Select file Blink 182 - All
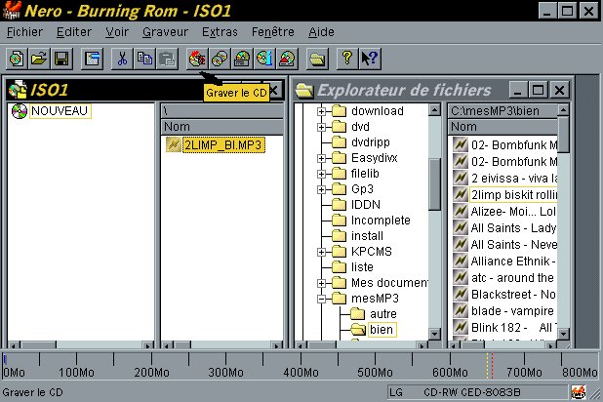Image resolution: width=603 pixels, height=402 pixels. 514,328
